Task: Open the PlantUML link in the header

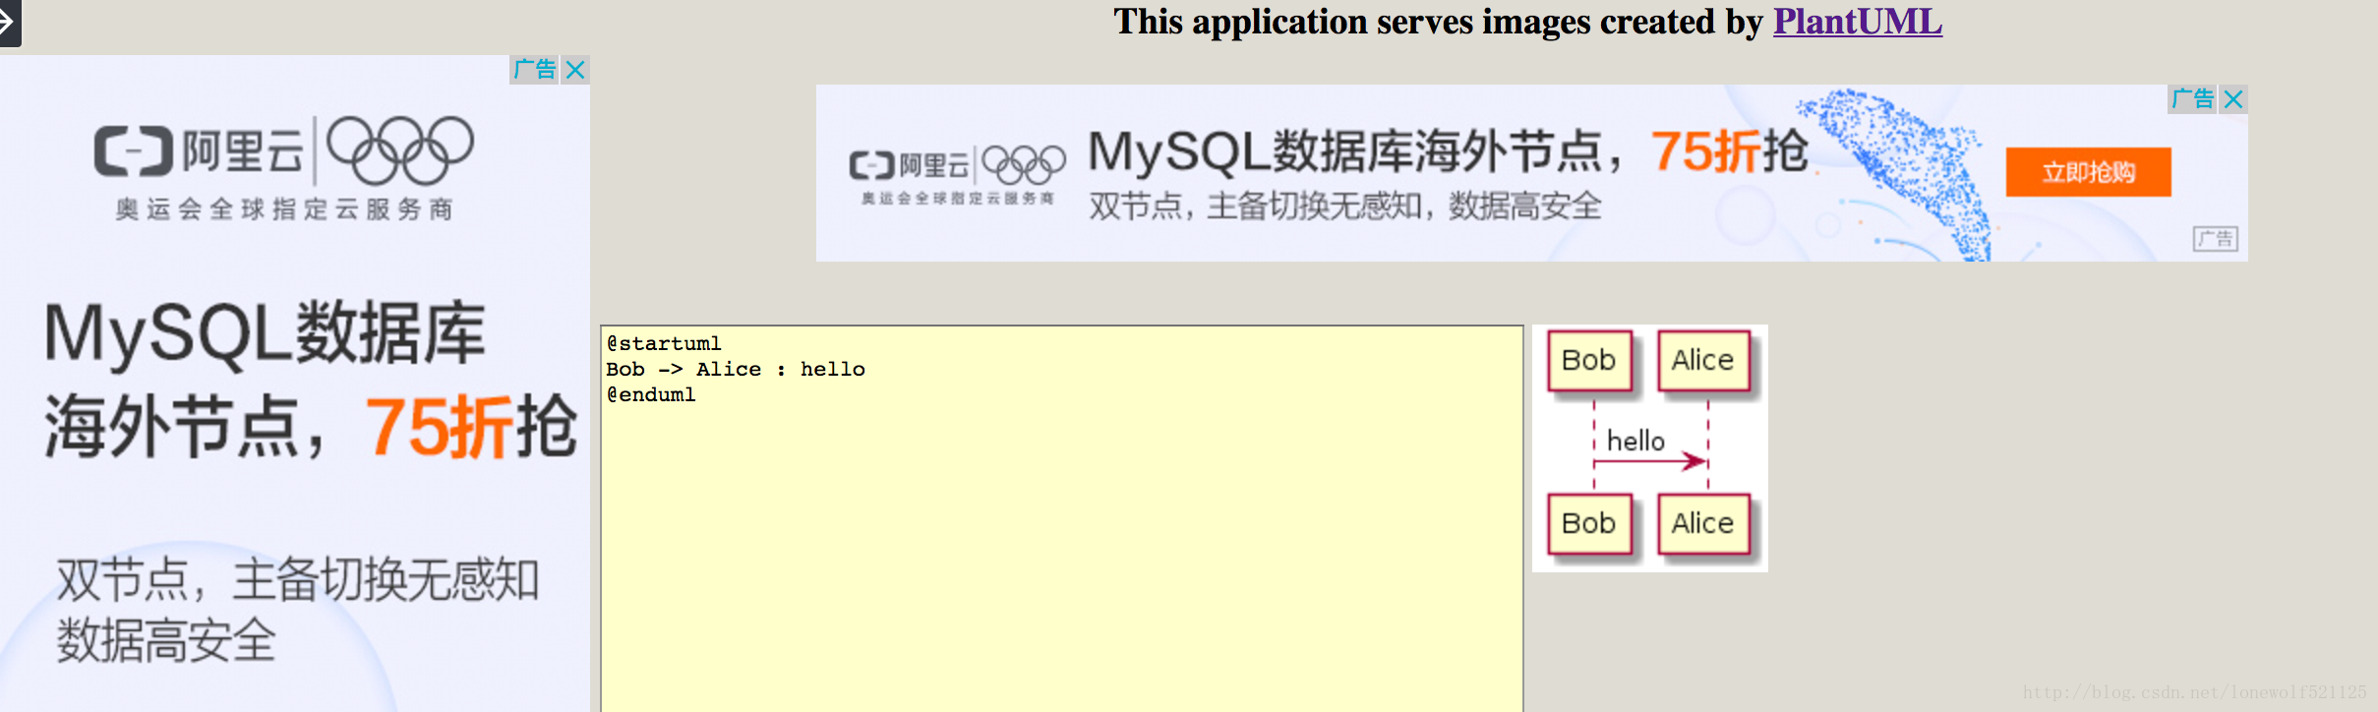Action: (1857, 22)
